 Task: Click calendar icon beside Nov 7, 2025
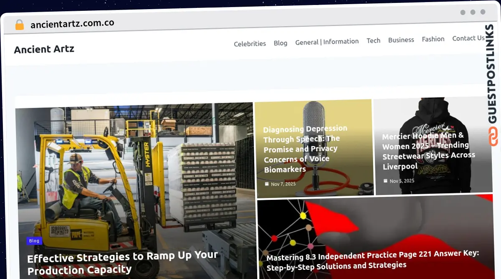tap(267, 184)
